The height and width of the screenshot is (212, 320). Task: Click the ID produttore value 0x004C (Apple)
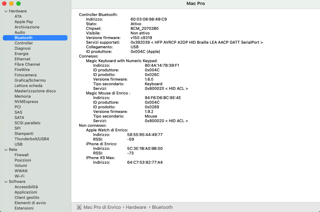coord(145,51)
